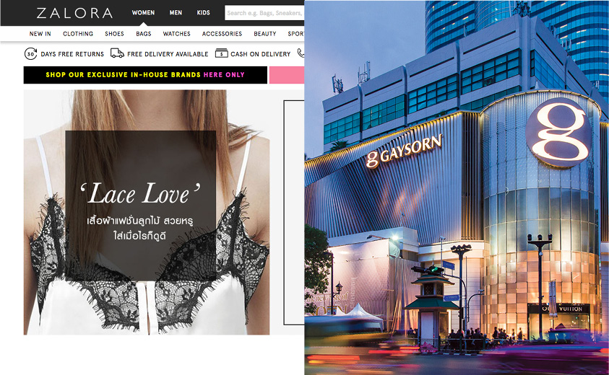609x375 pixels.
Task: Switch to the KIDS section
Action: coord(203,13)
